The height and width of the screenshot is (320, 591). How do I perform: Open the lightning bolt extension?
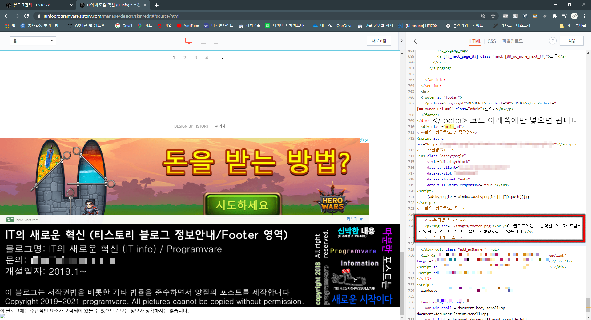coord(545,16)
